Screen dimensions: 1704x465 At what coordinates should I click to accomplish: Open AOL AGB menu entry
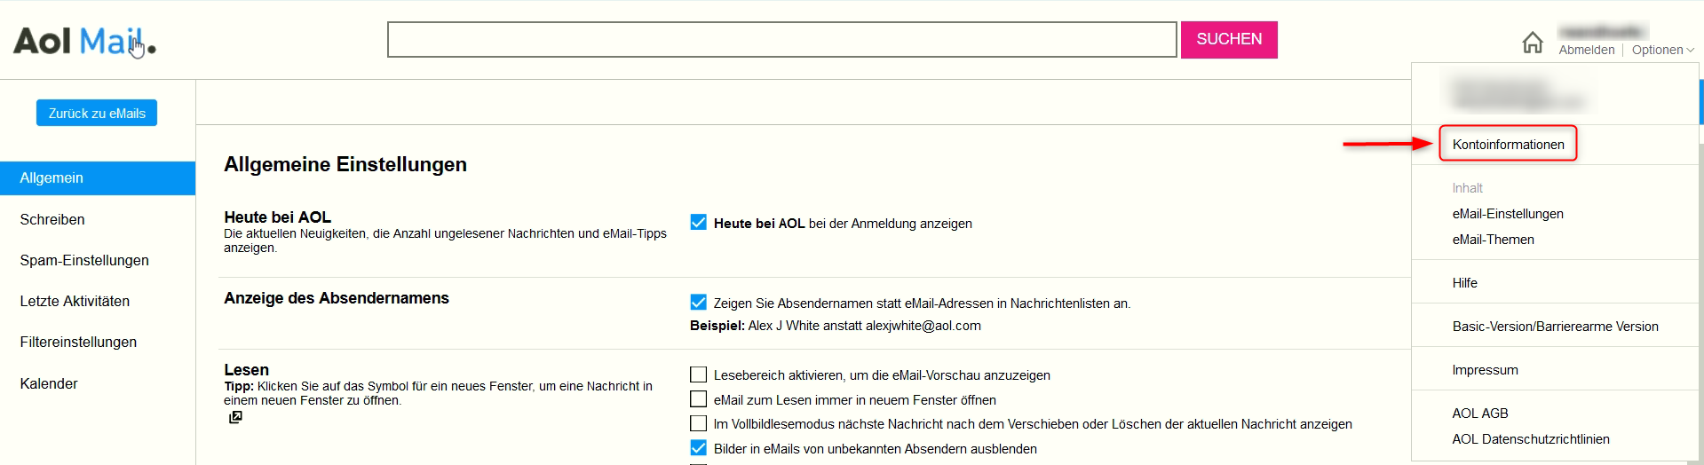[x=1479, y=414]
